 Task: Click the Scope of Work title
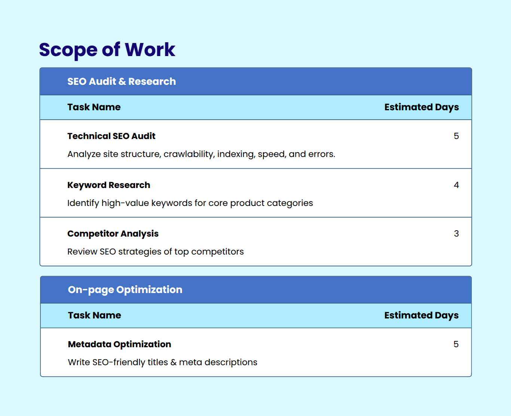tap(107, 50)
